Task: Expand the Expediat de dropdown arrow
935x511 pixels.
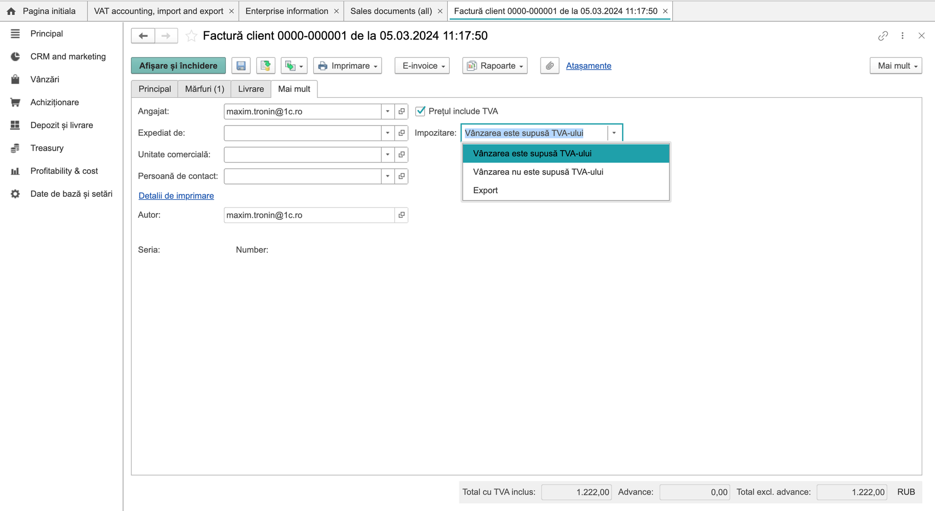Action: click(x=388, y=133)
